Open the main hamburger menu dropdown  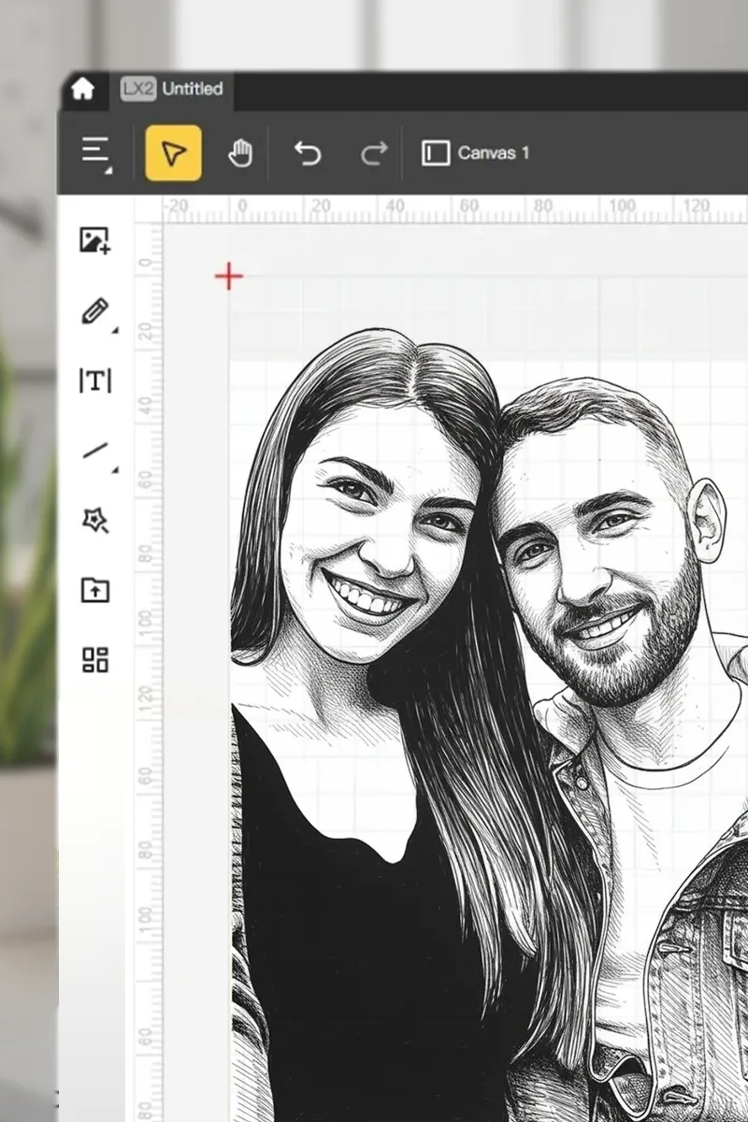tap(94, 152)
